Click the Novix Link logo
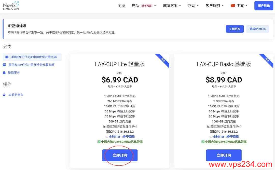 coord(11,6)
